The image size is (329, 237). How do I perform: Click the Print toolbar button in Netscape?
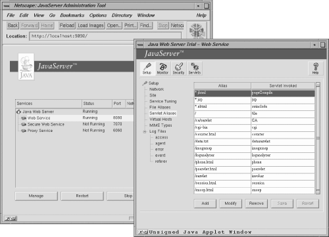130,26
